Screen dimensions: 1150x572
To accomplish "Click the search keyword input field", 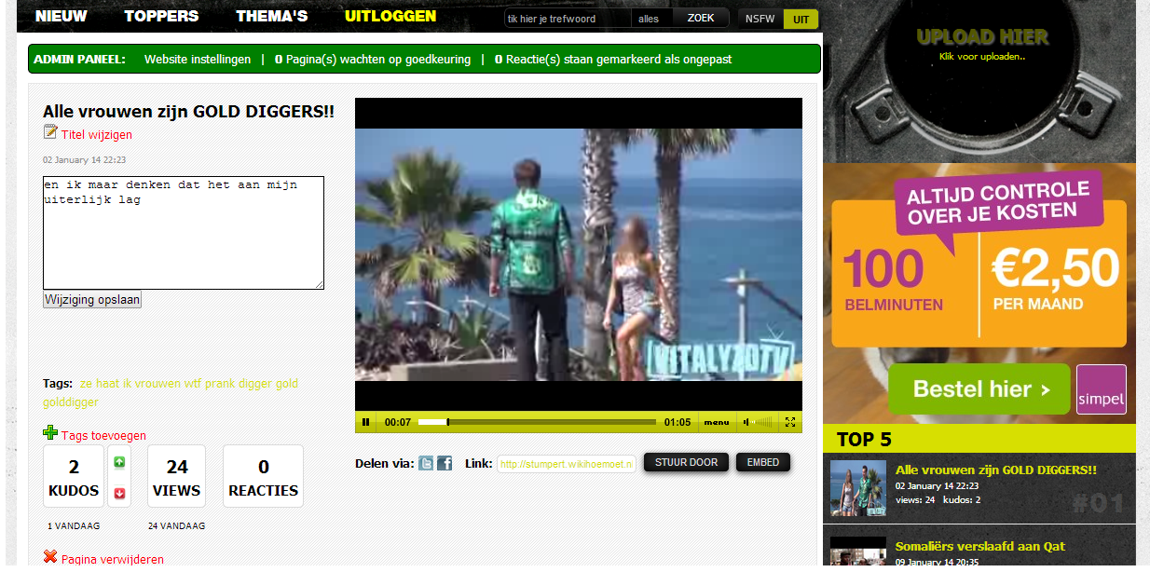I will click(568, 19).
